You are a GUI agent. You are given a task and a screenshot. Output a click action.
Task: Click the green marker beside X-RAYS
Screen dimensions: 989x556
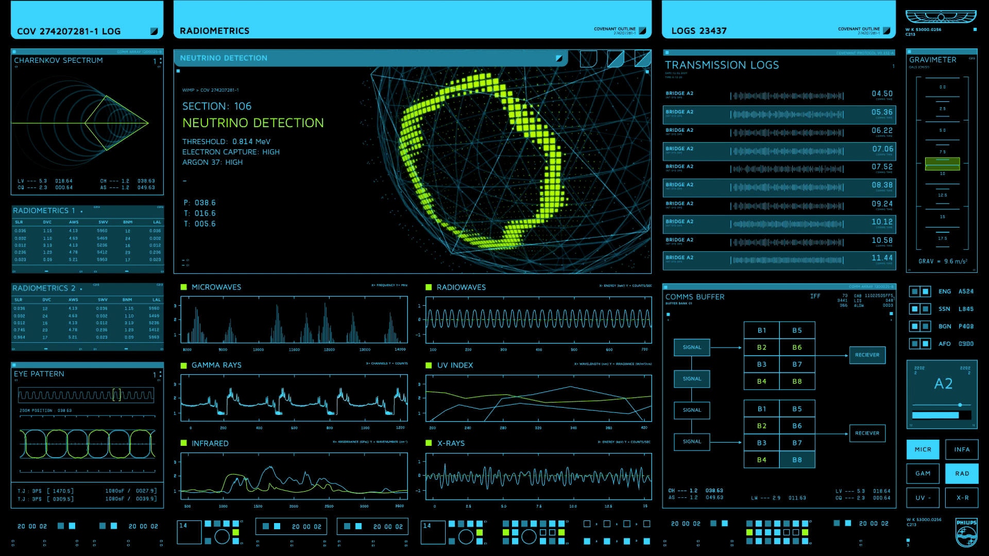(429, 443)
